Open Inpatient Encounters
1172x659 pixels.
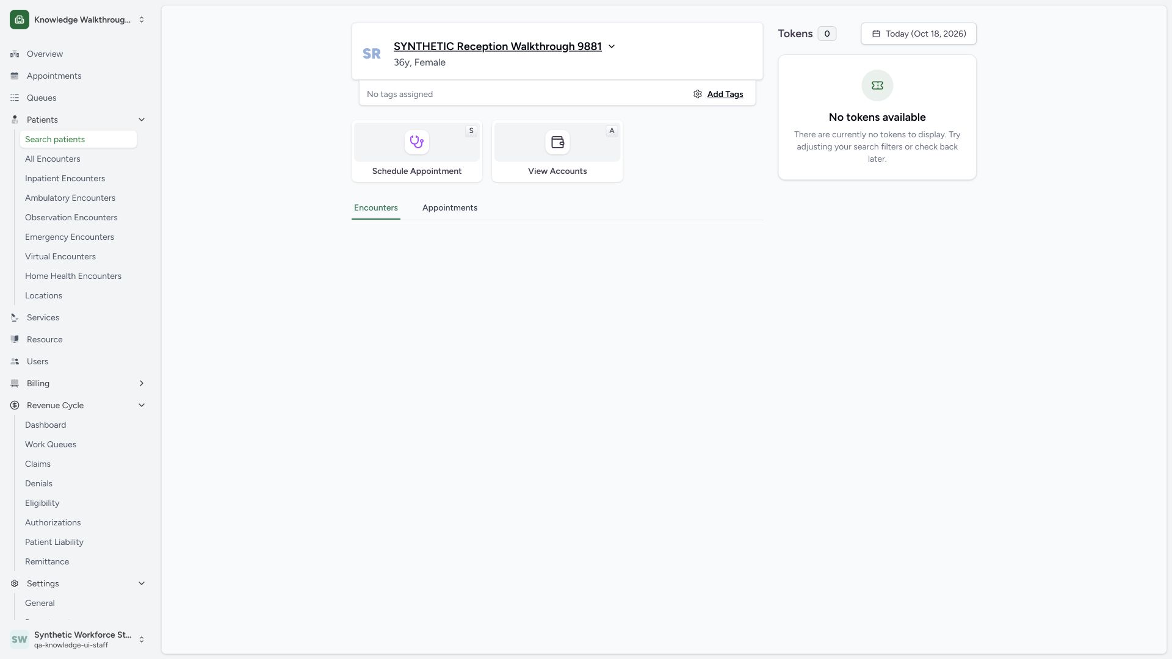coord(65,178)
